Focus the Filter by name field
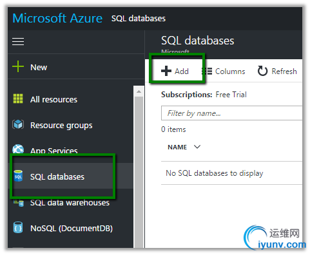 231,113
